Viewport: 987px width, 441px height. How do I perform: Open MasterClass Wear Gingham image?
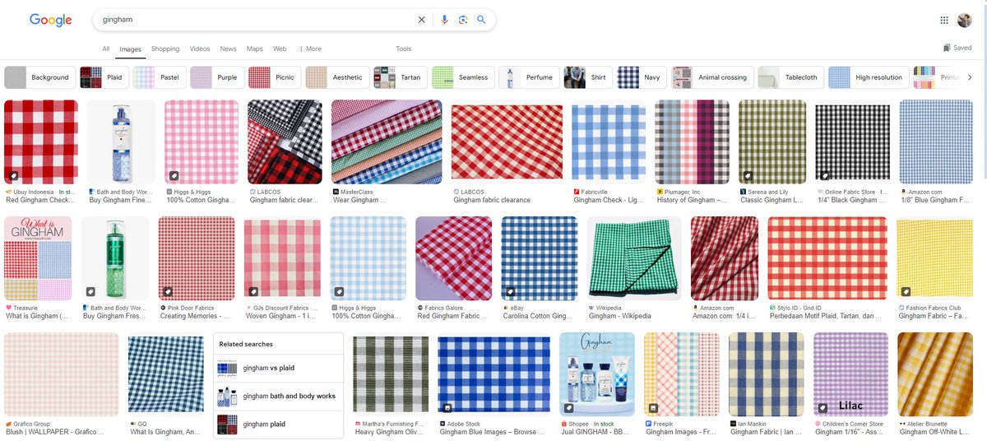tap(386, 142)
